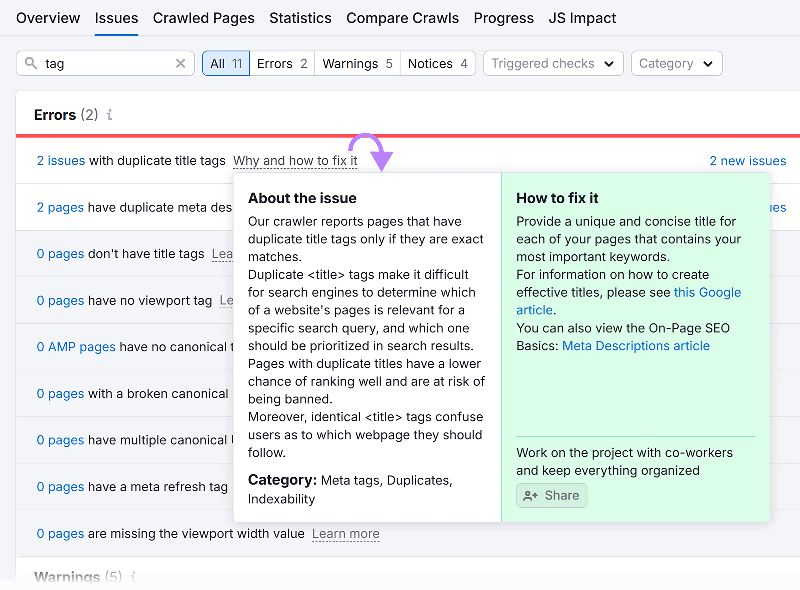
Task: Open "this Google article" link
Action: pyautogui.click(x=707, y=292)
